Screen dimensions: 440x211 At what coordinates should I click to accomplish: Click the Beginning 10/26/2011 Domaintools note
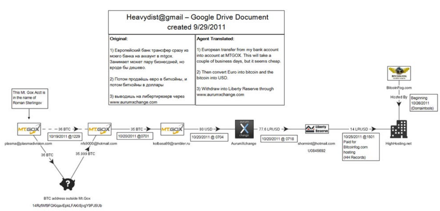point(424,102)
